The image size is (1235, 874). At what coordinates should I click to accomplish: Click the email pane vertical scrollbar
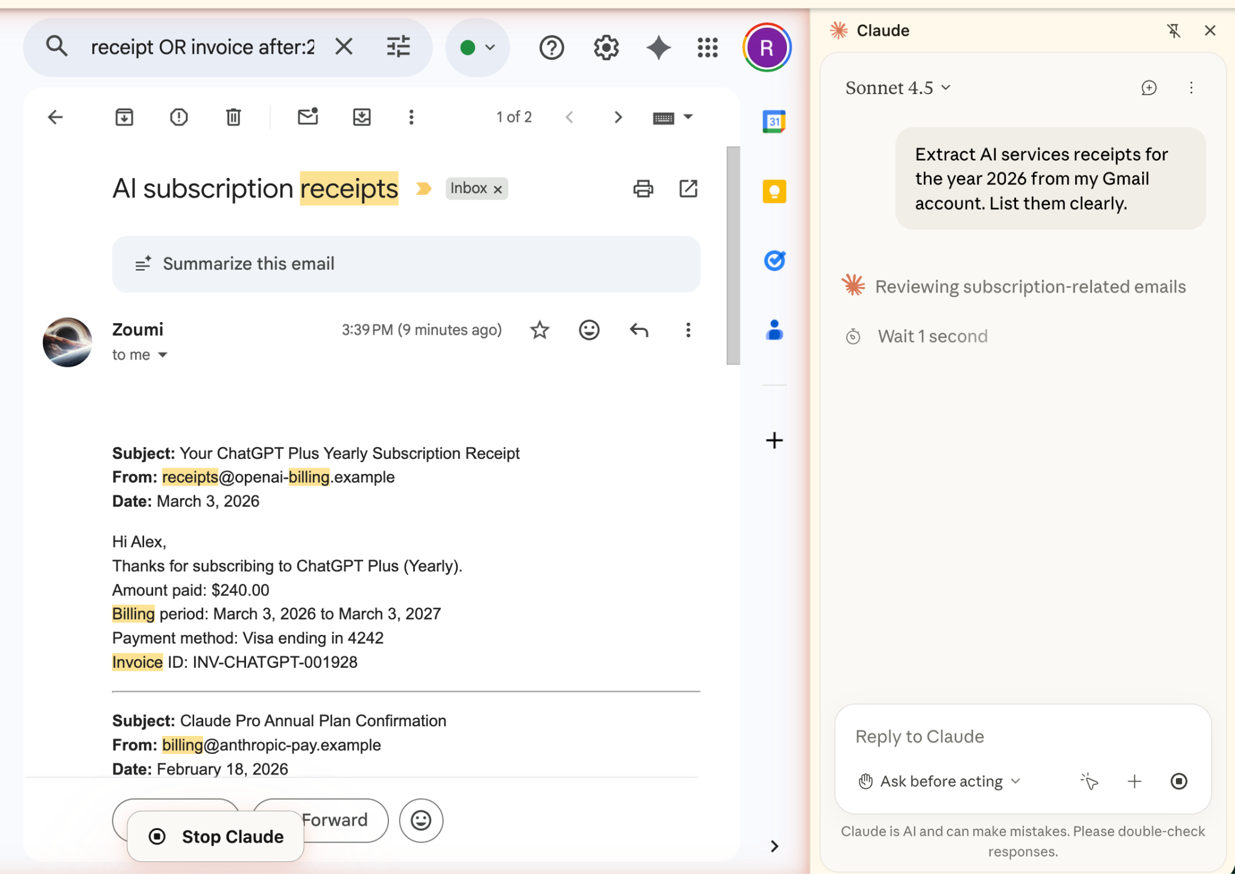tap(733, 256)
